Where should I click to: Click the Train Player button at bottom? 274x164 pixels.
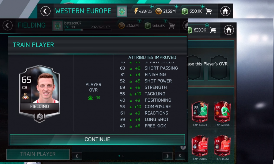(38, 154)
